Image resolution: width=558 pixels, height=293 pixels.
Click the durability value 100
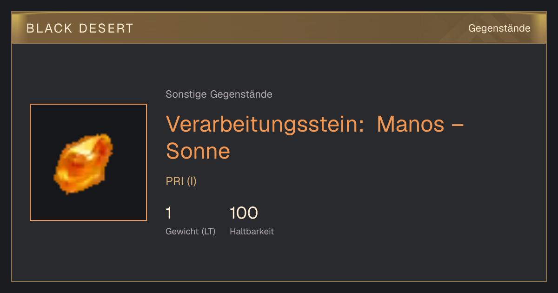pos(244,213)
